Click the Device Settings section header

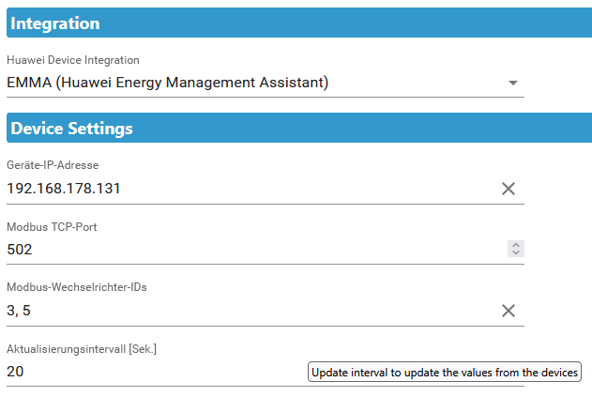[x=71, y=129]
